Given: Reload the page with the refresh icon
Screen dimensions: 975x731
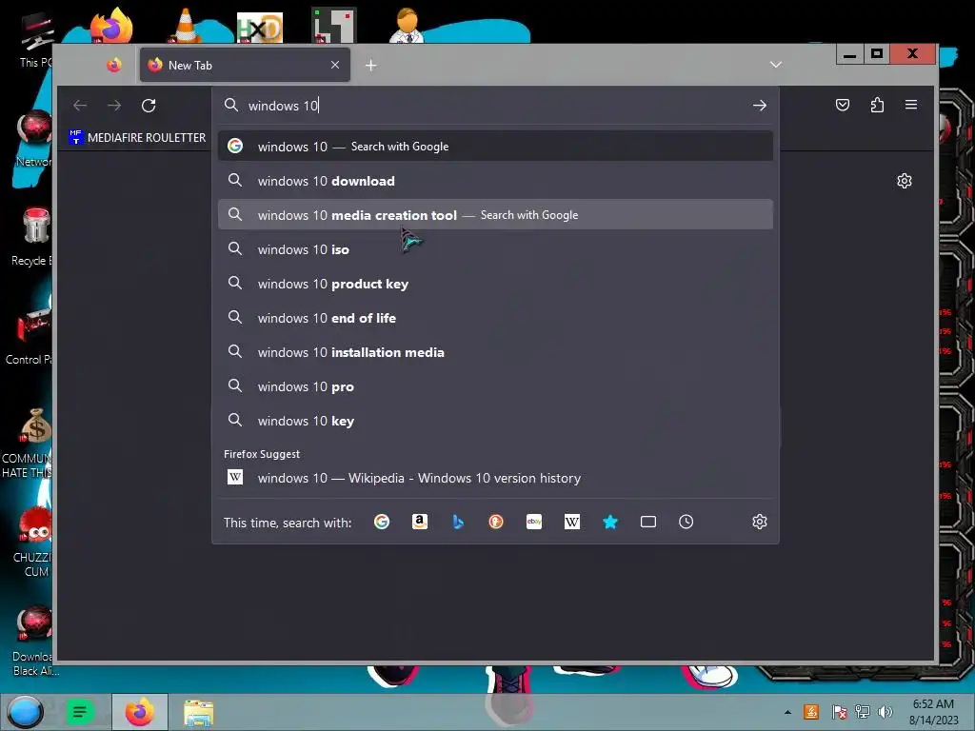Looking at the screenshot, I should coord(149,106).
